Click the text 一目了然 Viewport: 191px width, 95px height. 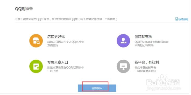click(53, 71)
